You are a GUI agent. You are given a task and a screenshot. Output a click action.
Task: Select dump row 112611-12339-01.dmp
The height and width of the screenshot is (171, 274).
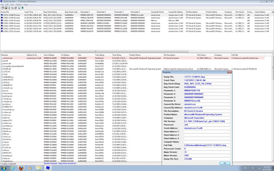136,29
